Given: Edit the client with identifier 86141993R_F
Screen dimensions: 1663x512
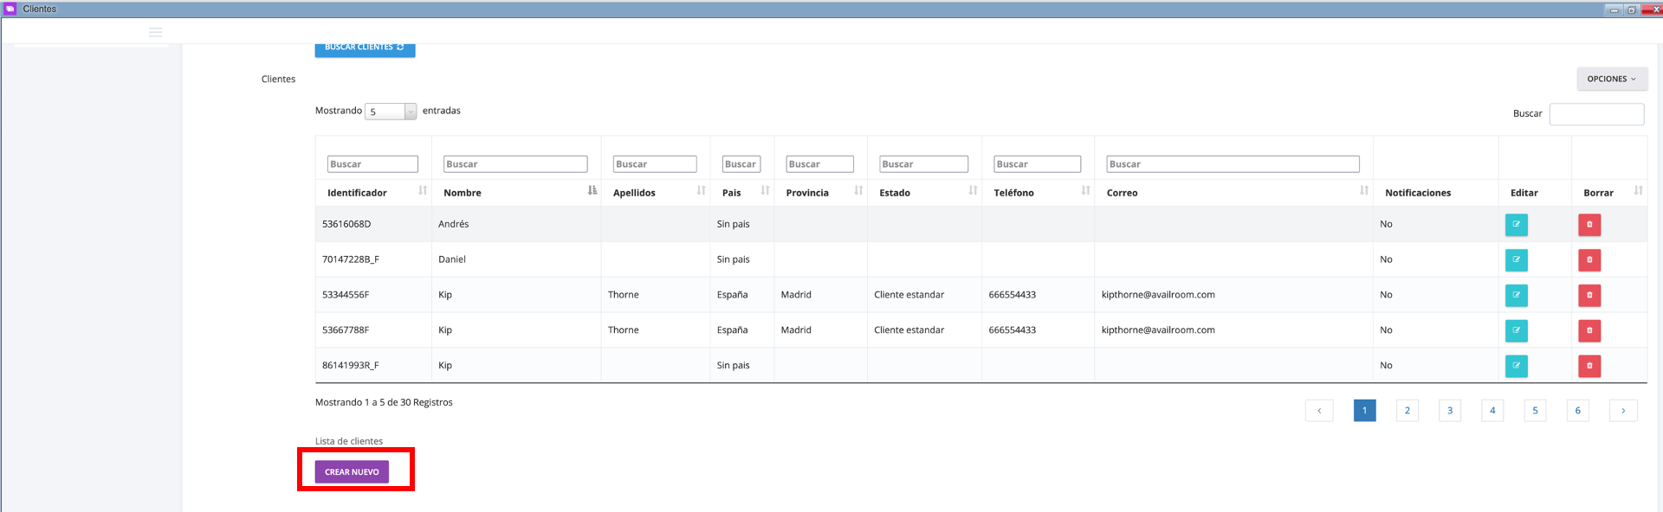Looking at the screenshot, I should click(x=1516, y=366).
